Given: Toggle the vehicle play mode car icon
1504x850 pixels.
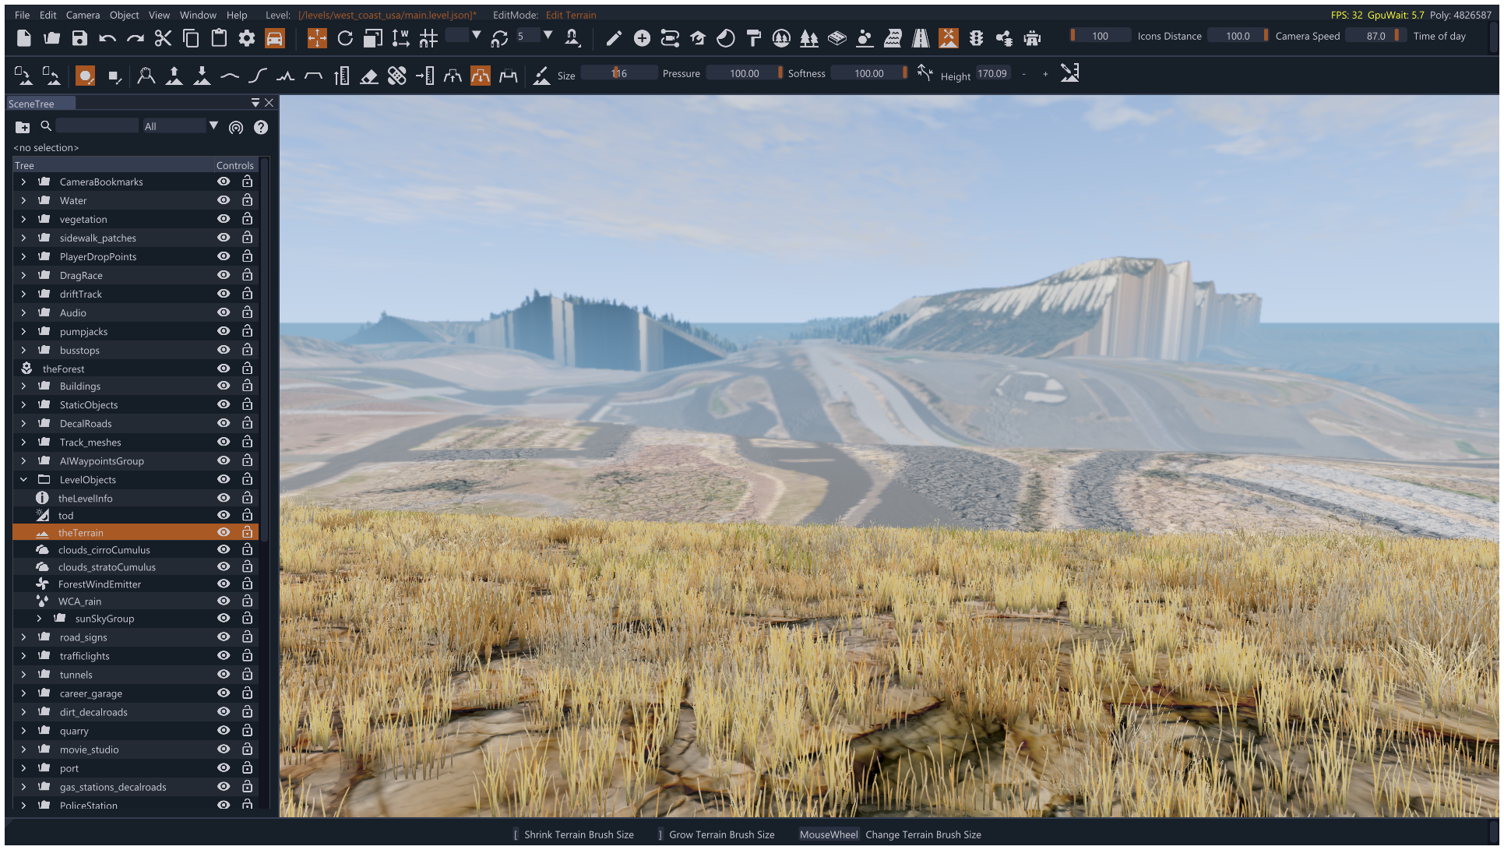Looking at the screenshot, I should [275, 38].
